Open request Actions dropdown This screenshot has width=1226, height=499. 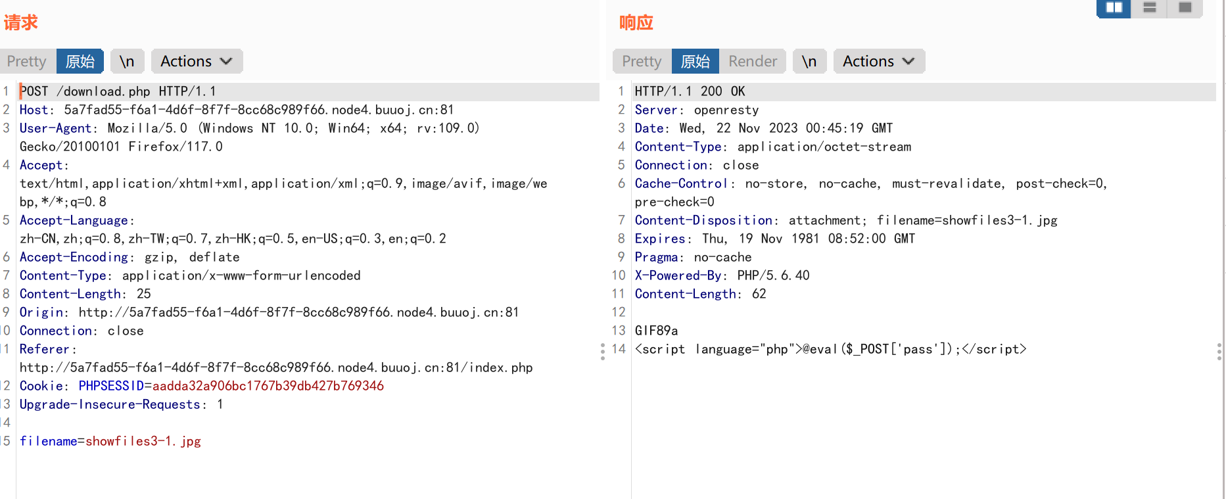(197, 61)
